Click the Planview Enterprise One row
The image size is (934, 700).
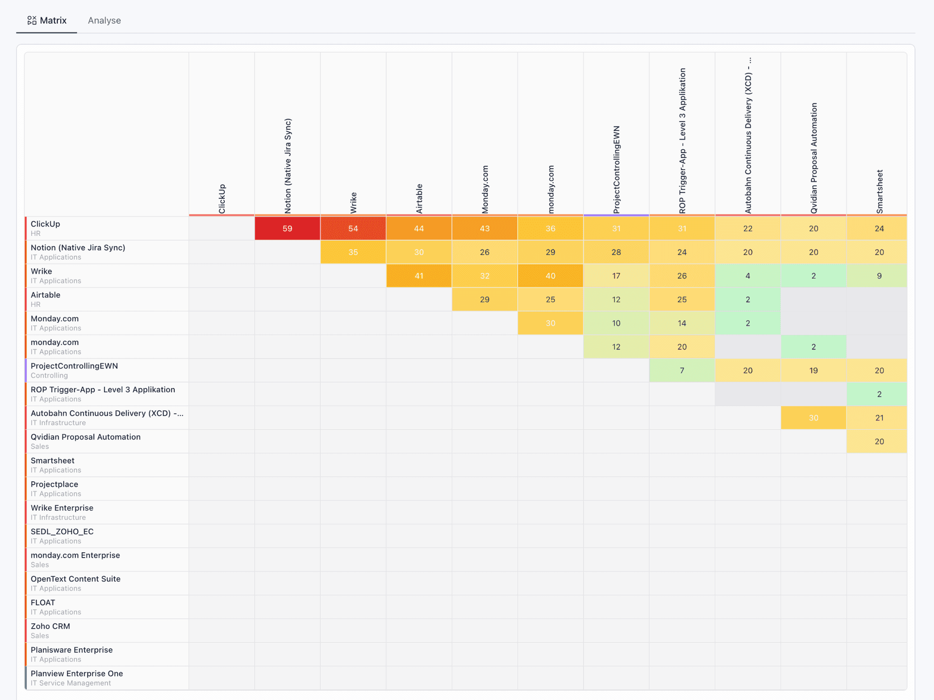click(107, 678)
